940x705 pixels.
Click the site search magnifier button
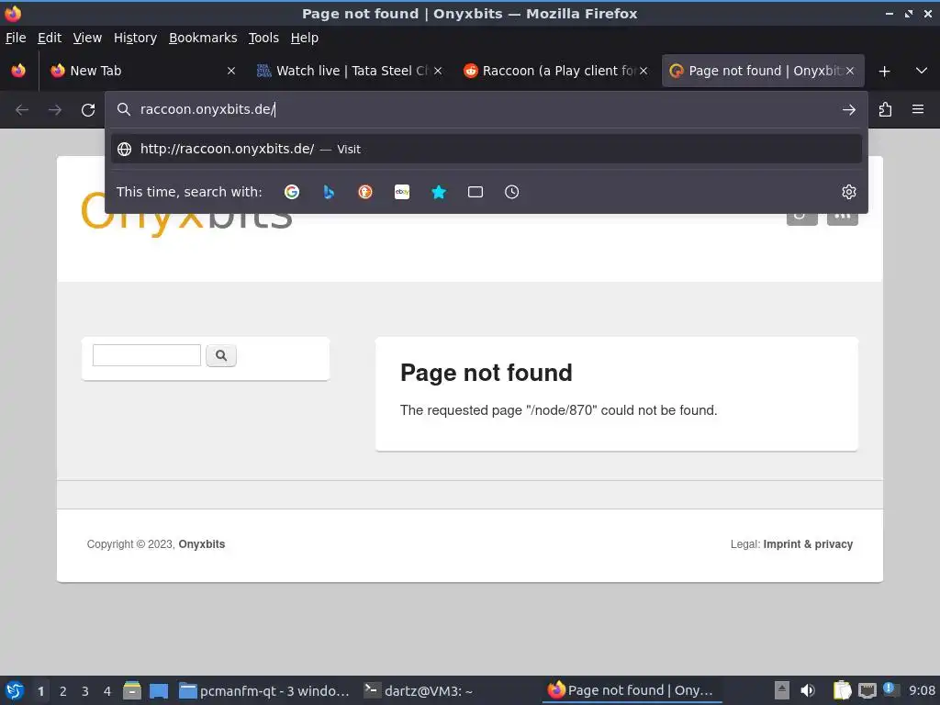coord(221,355)
